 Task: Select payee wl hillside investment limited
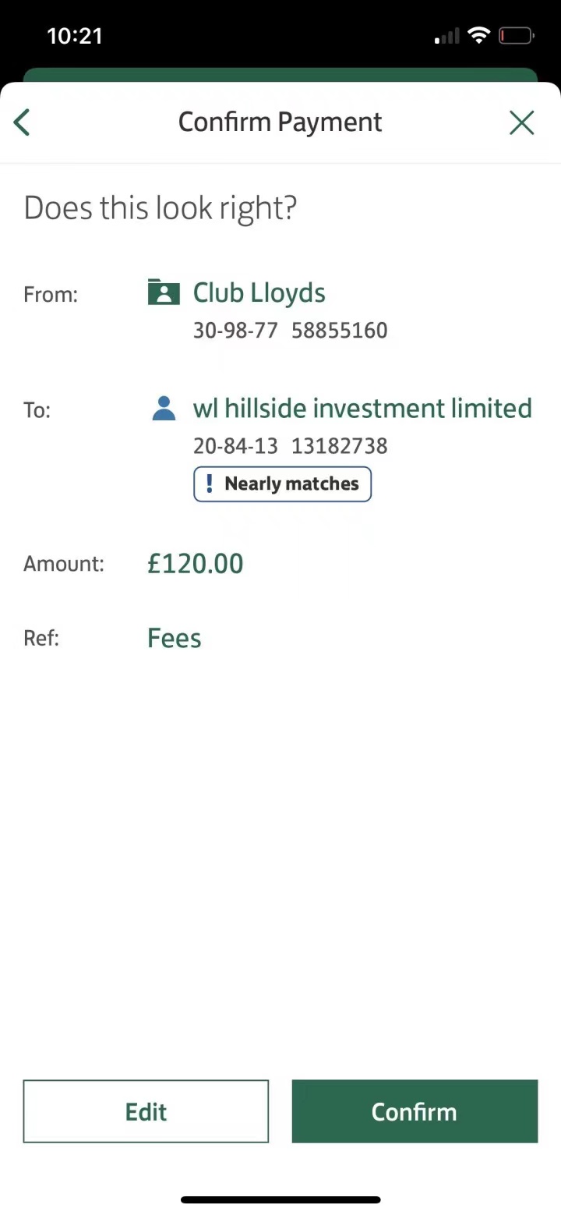[x=362, y=408]
